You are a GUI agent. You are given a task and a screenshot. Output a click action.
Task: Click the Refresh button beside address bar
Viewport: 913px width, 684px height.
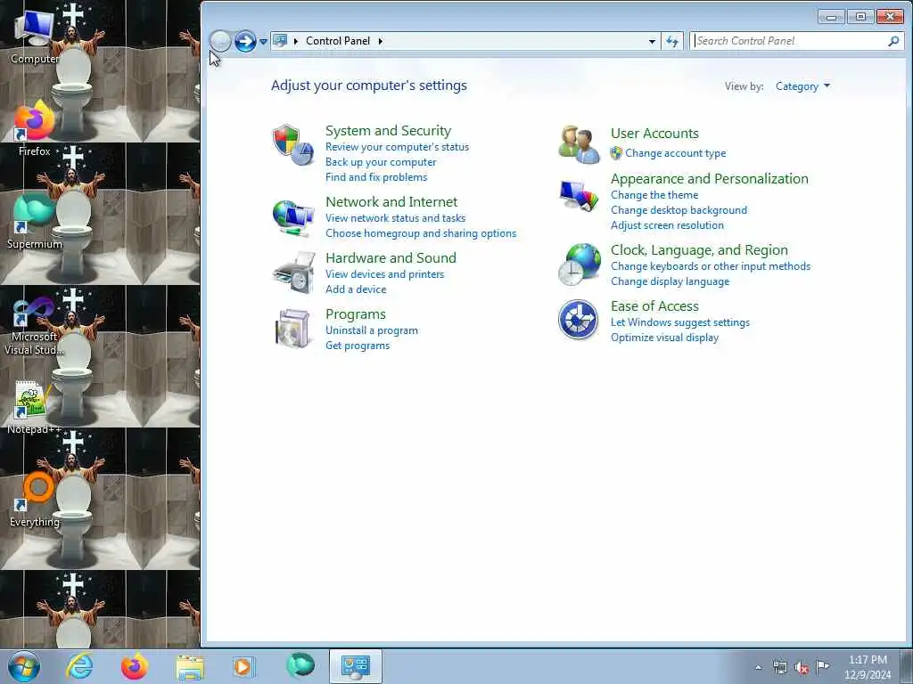(x=672, y=41)
